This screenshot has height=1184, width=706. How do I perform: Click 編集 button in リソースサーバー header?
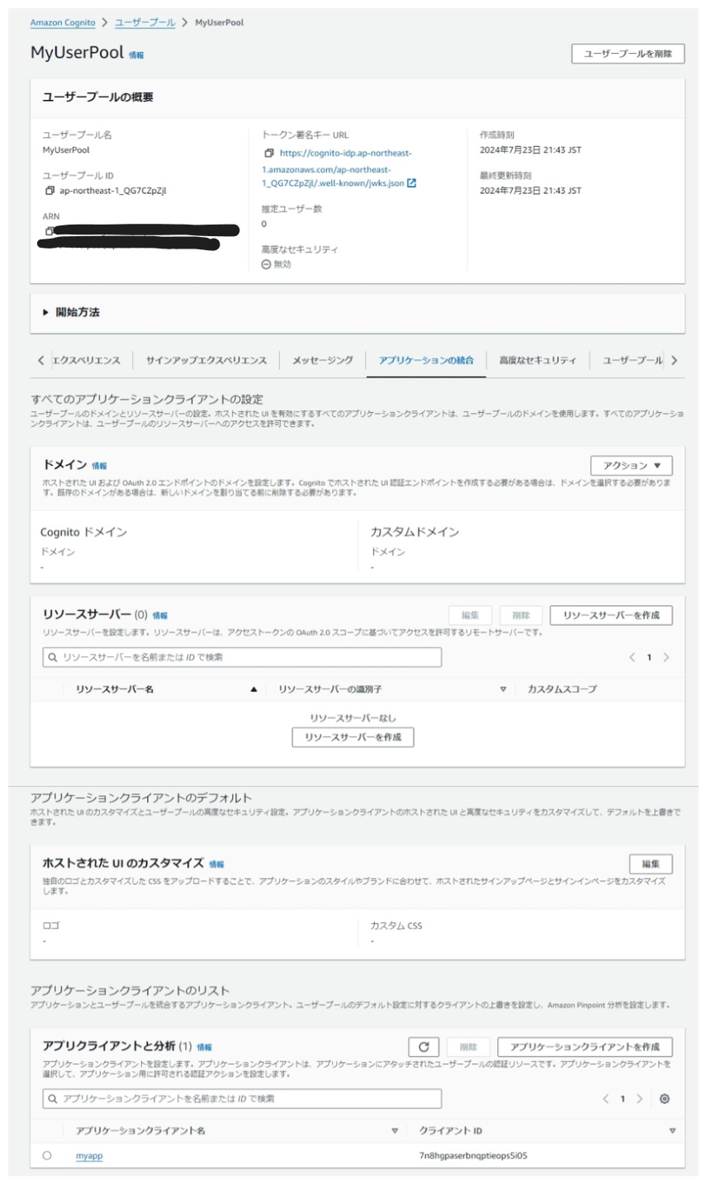(470, 615)
